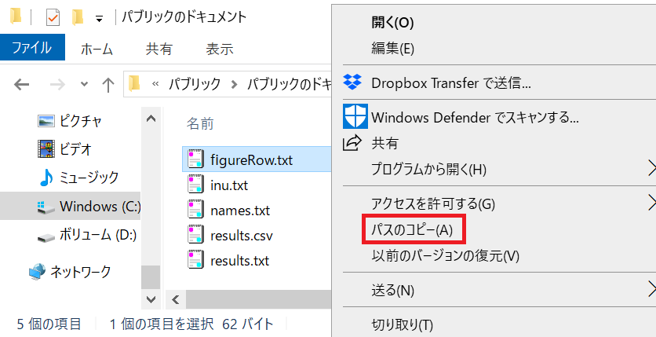Expand the アクセスを許可する submenu arrow
This screenshot has height=337, width=656.
(650, 203)
